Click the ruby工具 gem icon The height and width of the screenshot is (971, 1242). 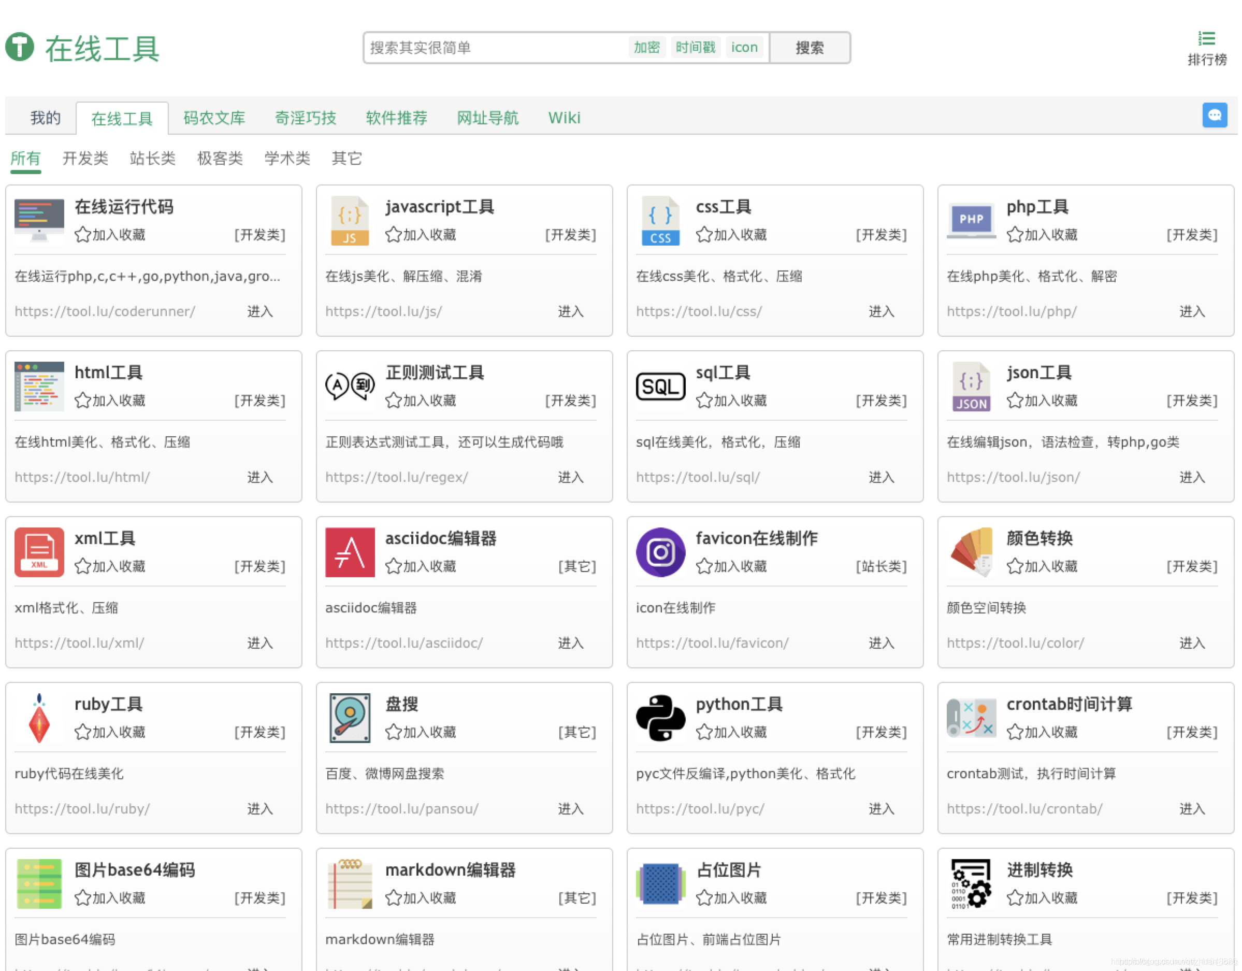39,718
